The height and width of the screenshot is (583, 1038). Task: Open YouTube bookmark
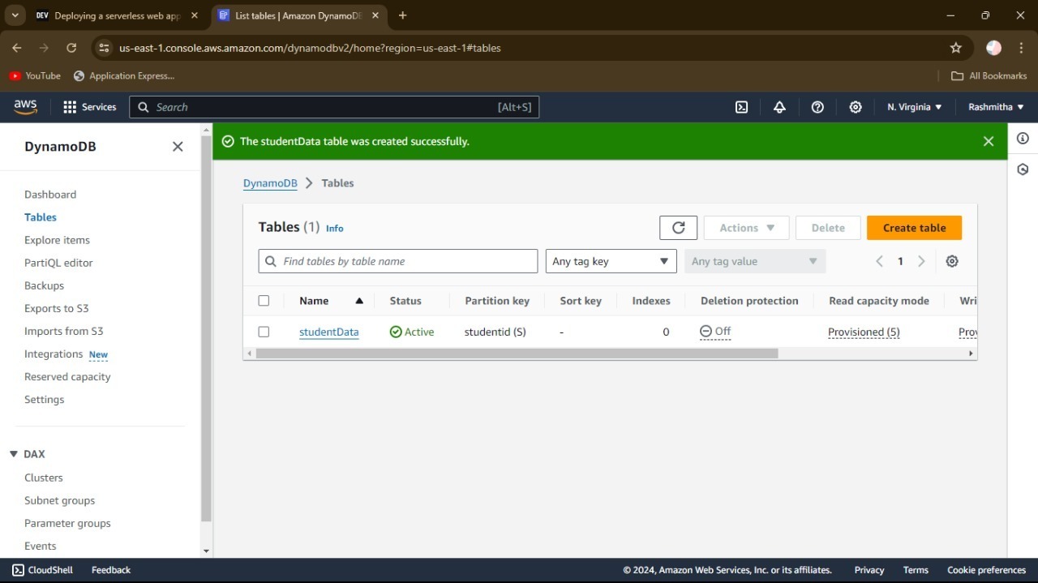point(35,75)
